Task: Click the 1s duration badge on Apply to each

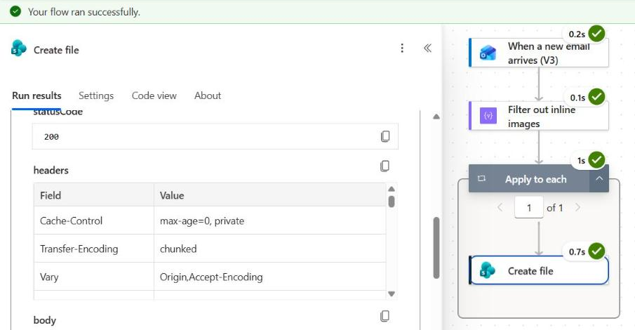Action: click(581, 161)
